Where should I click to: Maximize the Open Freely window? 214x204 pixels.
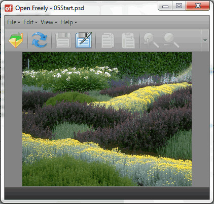pos(179,6)
